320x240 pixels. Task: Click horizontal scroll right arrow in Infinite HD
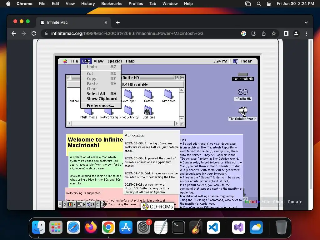(177, 123)
